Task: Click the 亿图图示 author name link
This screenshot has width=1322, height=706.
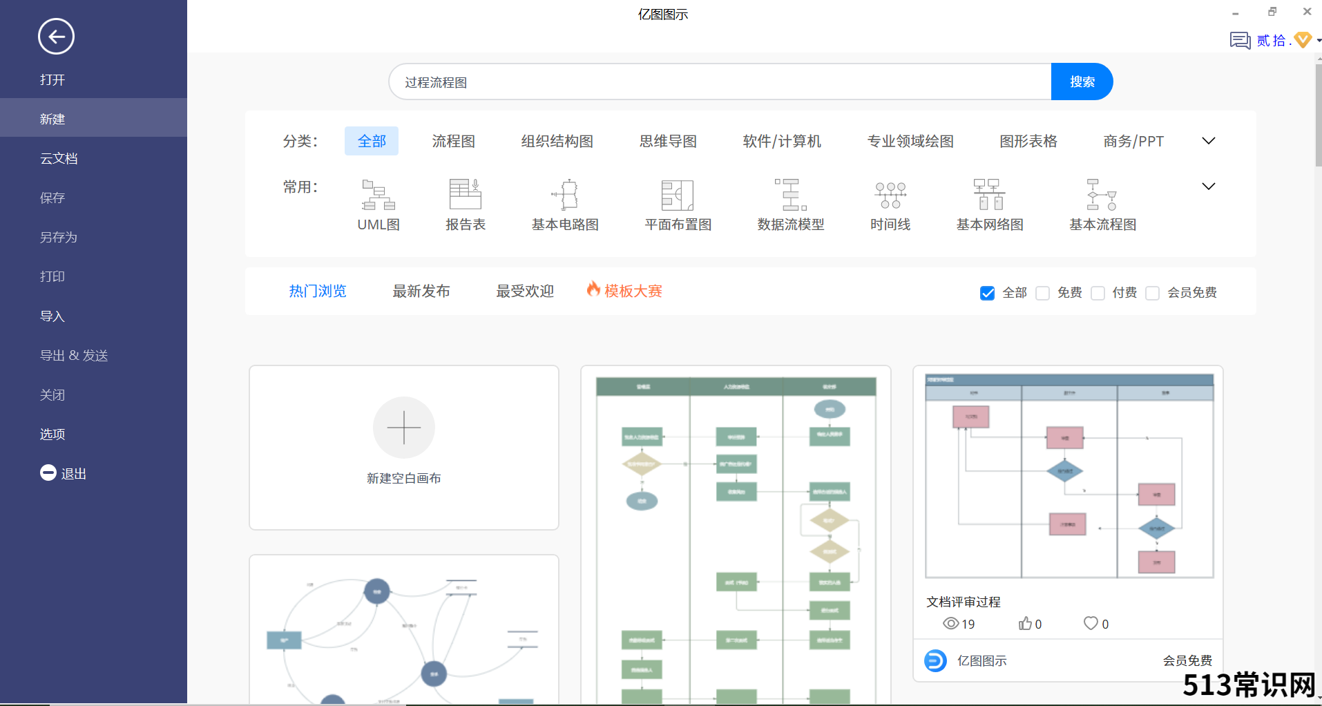Action: (981, 661)
